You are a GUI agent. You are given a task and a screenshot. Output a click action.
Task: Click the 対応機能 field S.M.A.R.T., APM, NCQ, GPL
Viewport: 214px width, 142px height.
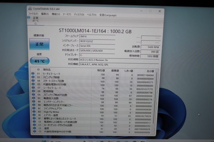[119, 64]
